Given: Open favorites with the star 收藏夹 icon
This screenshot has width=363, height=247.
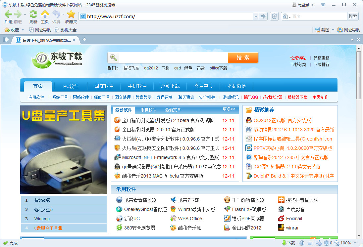Looking at the screenshot, I should pyautogui.click(x=71, y=14).
